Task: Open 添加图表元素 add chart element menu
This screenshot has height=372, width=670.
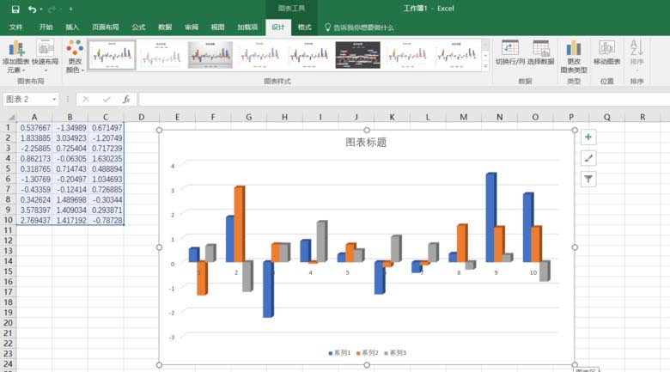Action: click(16, 56)
